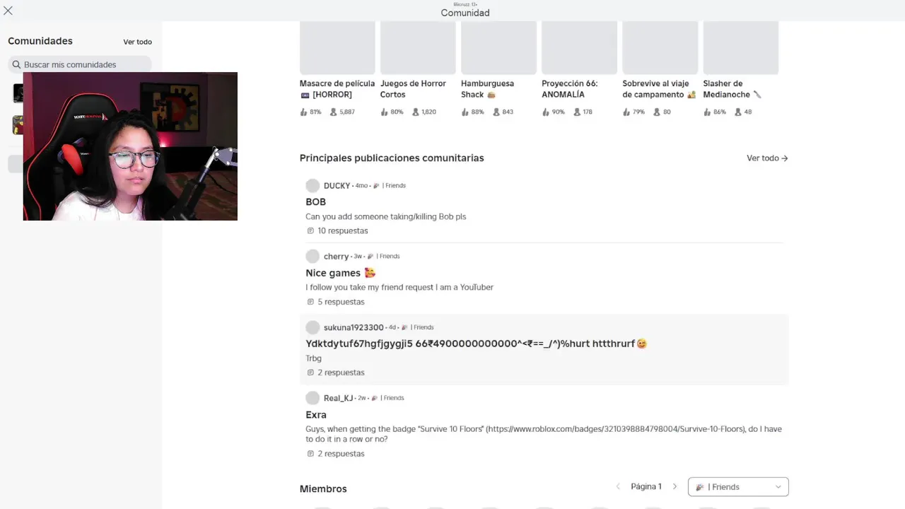This screenshot has height=509, width=905.
Task: Open the Exra post by Real_KJ
Action: coord(316,415)
